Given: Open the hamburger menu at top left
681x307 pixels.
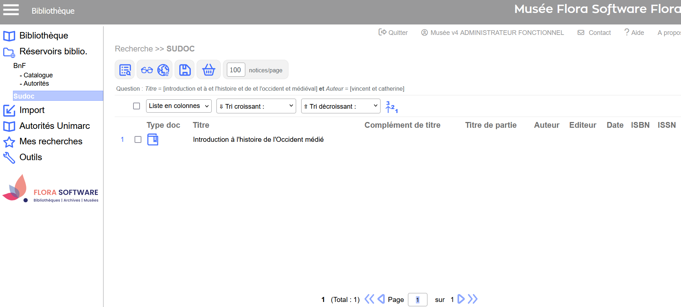Looking at the screenshot, I should (11, 10).
